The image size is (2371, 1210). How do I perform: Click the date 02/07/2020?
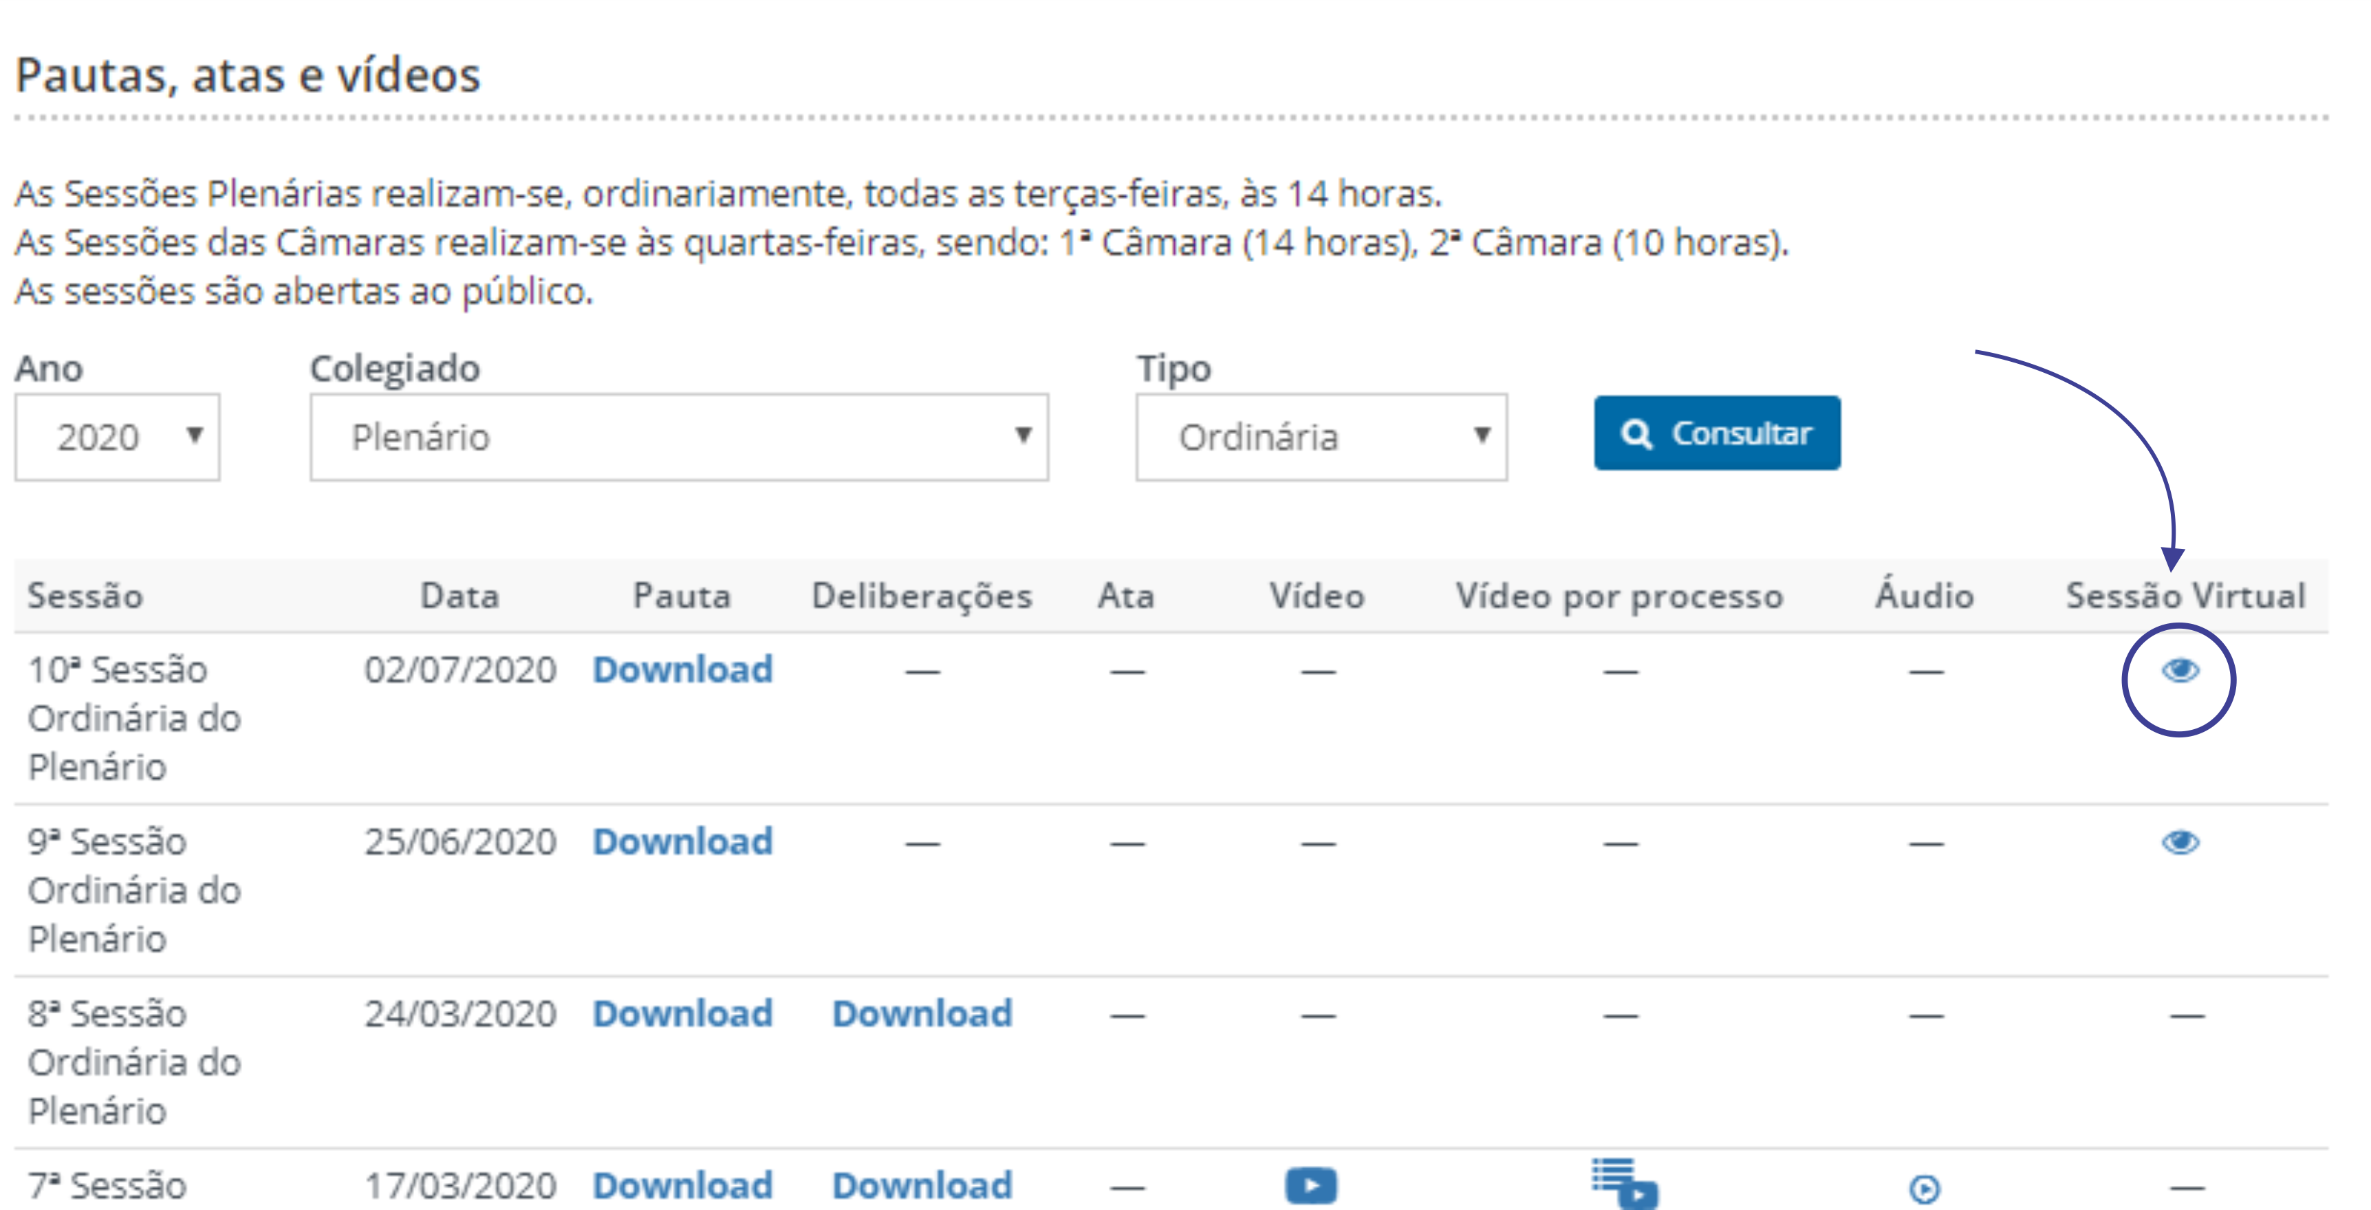point(460,670)
